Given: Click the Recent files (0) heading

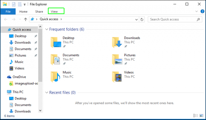Looking at the screenshot, I should (62, 93).
